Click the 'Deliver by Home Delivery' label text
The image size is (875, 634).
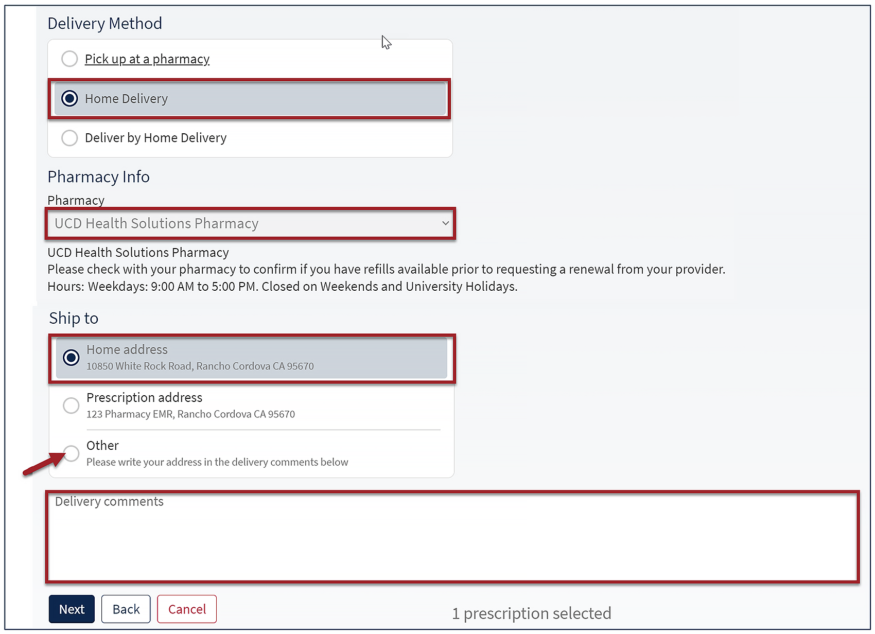click(x=155, y=138)
